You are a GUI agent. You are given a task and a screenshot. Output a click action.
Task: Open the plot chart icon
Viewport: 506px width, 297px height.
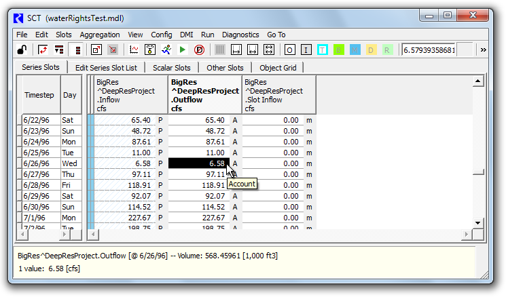(x=134, y=50)
